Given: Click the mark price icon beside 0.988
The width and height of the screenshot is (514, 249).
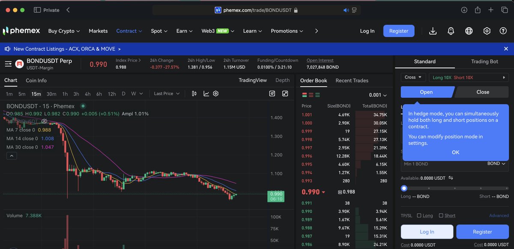Looking at the screenshot, I should 340,192.
